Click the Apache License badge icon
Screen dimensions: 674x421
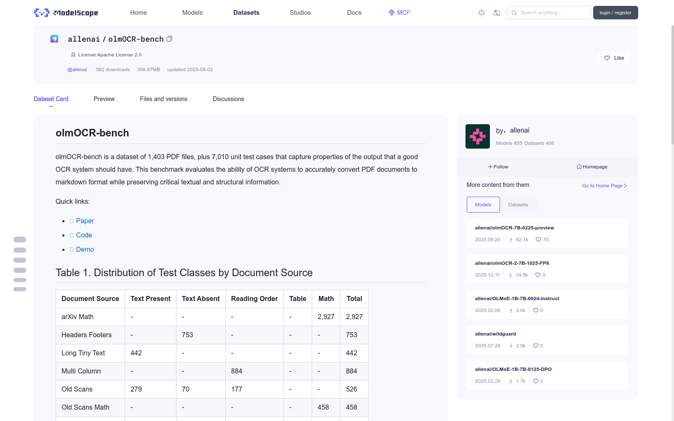tap(73, 55)
